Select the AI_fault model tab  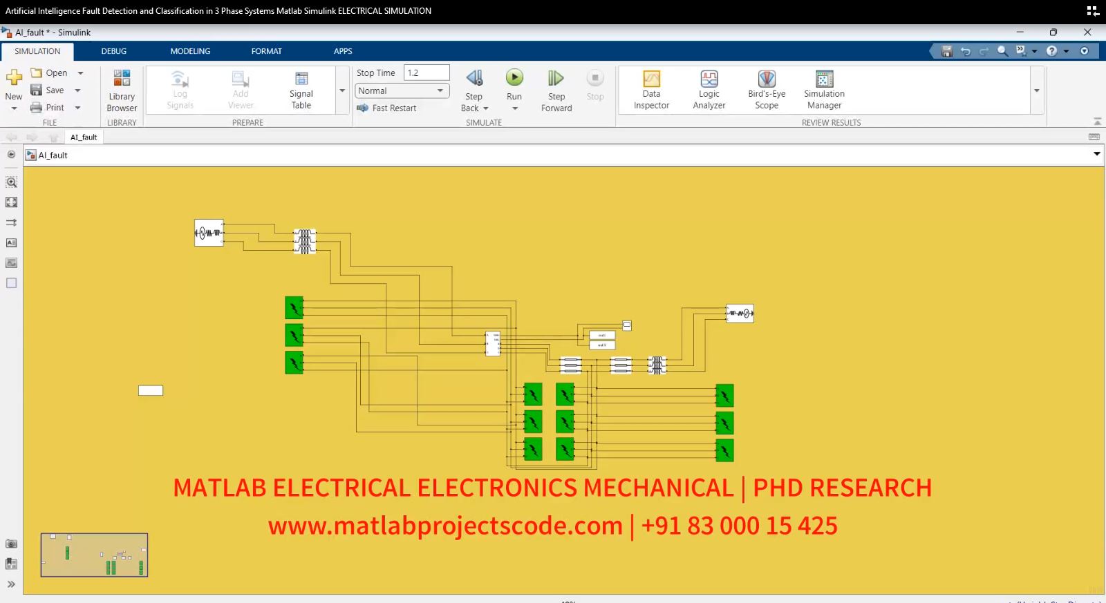pos(84,137)
